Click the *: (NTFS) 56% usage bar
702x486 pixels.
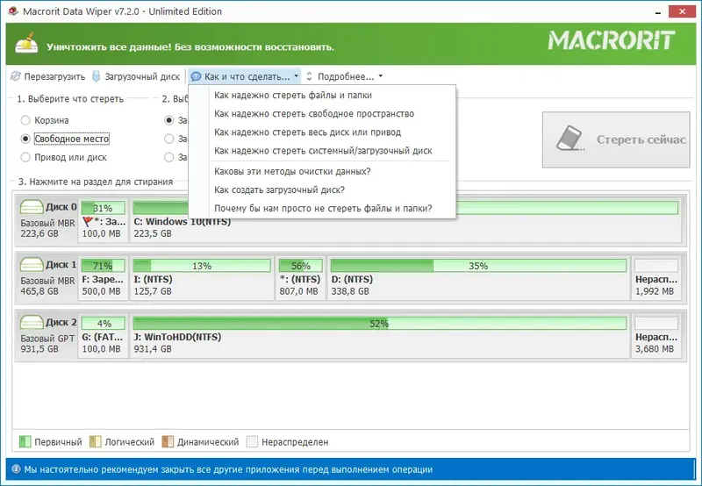pos(300,266)
